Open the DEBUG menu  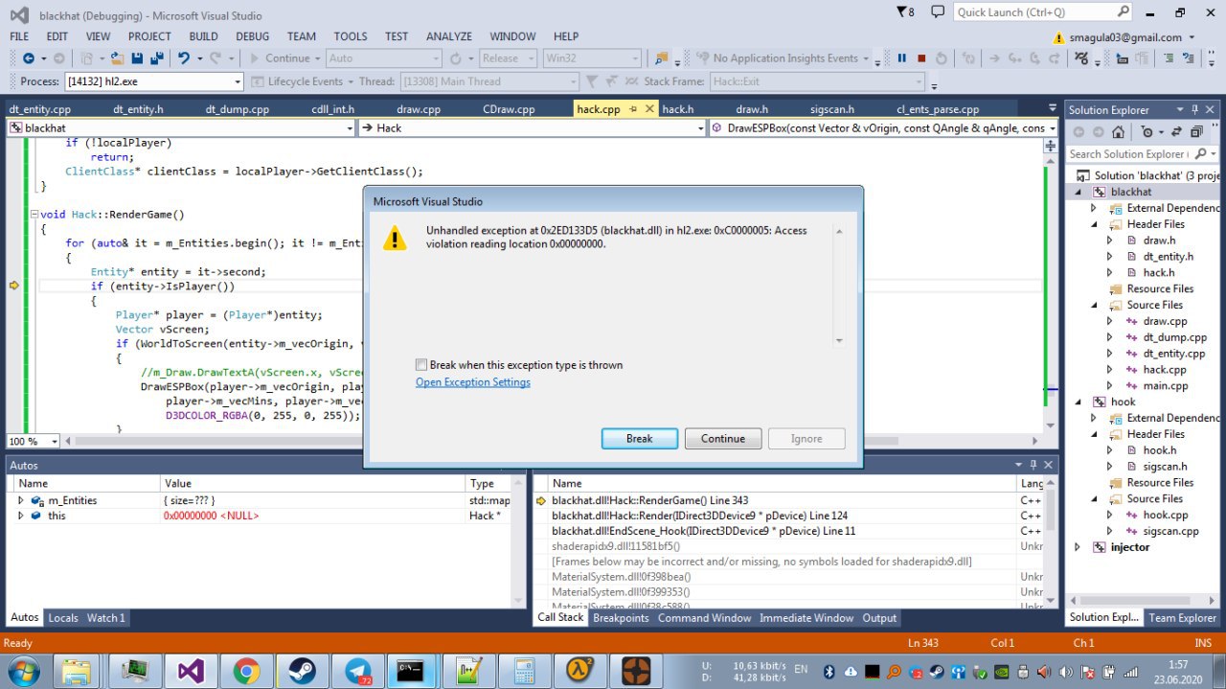[252, 36]
